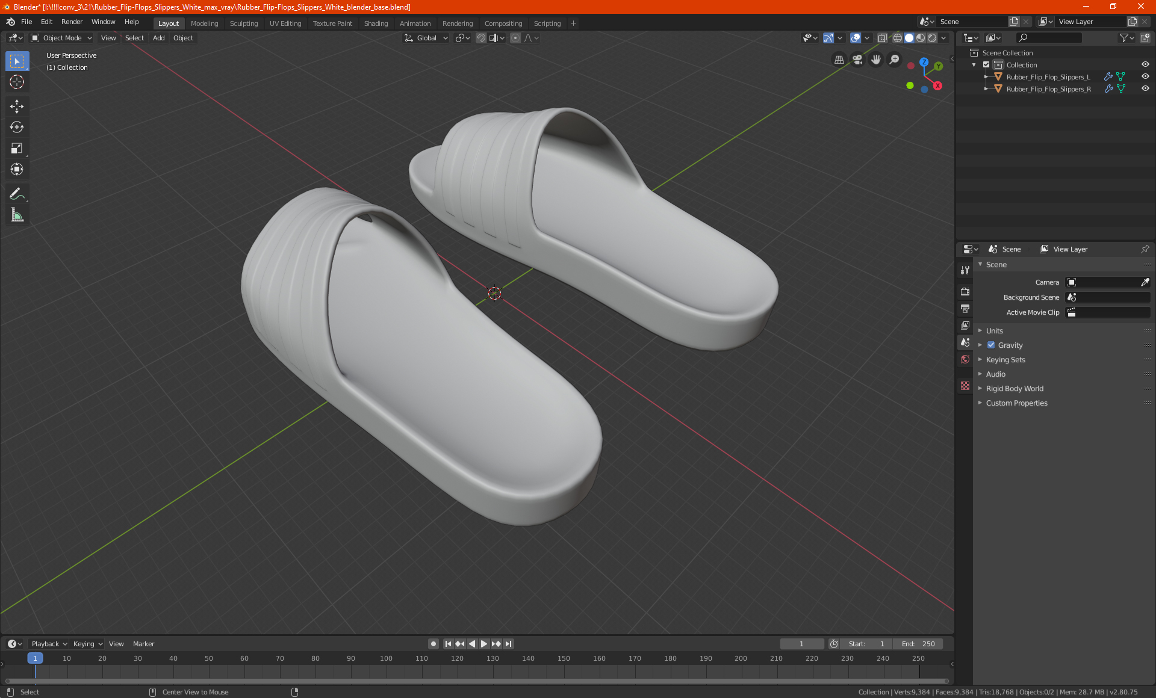Activate the Rotate tool
This screenshot has height=698, width=1156.
pos(17,128)
